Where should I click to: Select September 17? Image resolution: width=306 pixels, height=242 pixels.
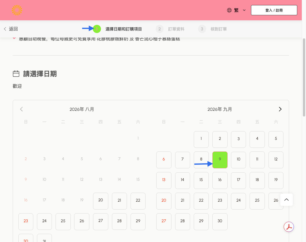point(239,181)
